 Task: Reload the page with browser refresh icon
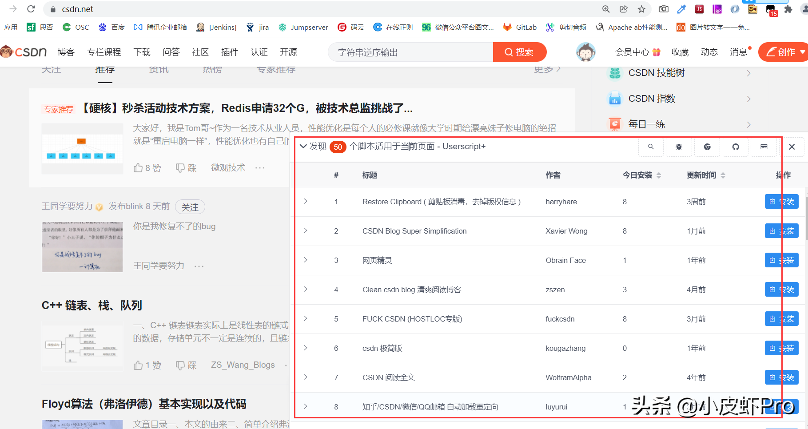[31, 9]
